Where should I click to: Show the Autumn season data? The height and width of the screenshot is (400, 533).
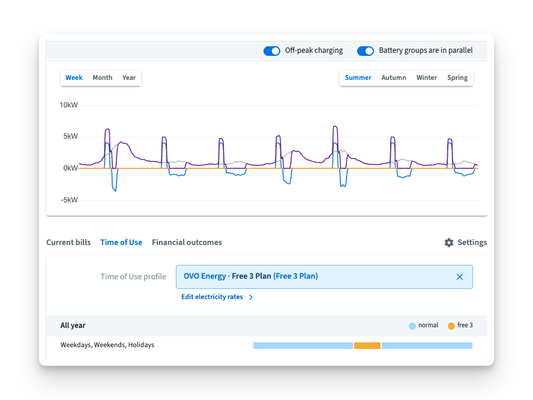394,78
